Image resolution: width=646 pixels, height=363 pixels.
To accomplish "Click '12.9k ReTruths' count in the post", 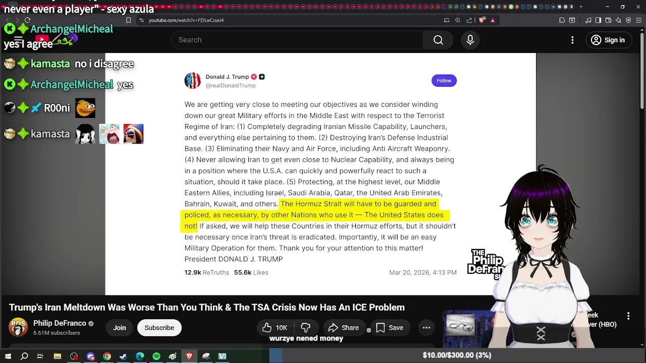I will pos(206,272).
